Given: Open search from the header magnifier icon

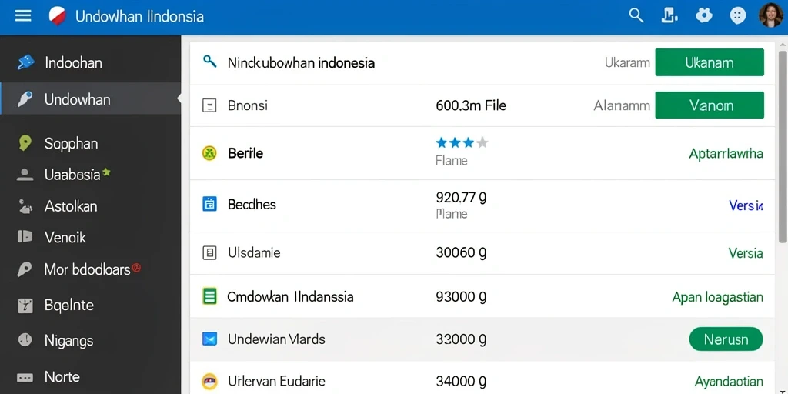Looking at the screenshot, I should 636,15.
